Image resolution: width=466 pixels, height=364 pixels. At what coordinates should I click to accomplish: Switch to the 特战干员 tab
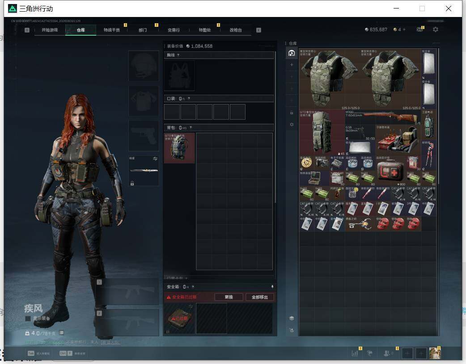(x=112, y=30)
